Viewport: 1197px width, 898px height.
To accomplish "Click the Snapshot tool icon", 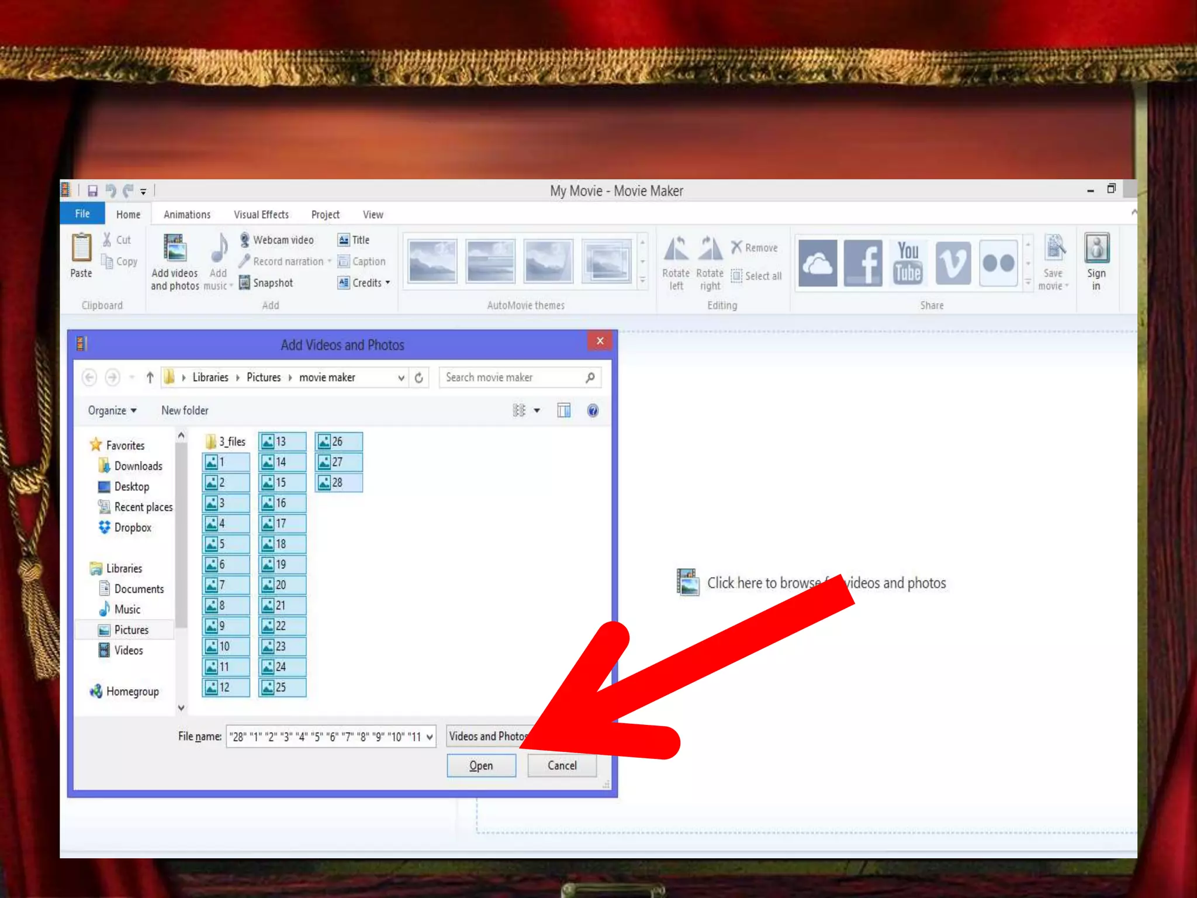I will [x=245, y=283].
